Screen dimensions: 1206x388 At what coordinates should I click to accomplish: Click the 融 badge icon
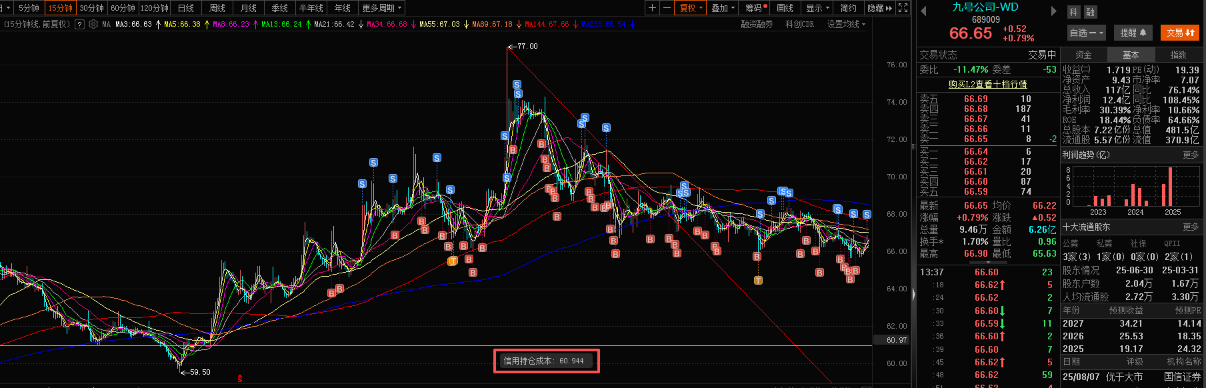click(1090, 12)
